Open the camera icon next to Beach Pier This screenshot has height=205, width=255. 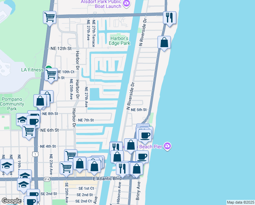pyautogui.click(x=167, y=146)
